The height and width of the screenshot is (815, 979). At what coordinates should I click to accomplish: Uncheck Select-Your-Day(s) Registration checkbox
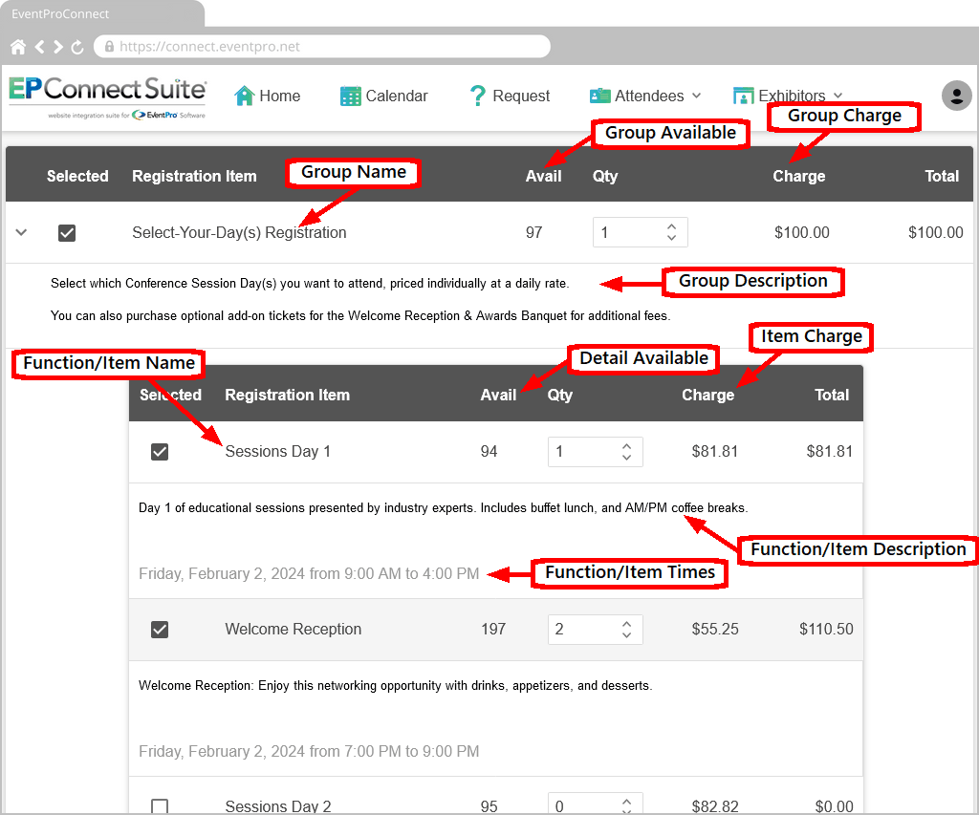click(67, 233)
